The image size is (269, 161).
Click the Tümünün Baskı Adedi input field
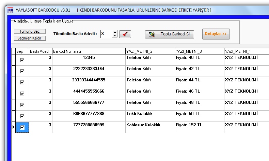click(x=106, y=34)
